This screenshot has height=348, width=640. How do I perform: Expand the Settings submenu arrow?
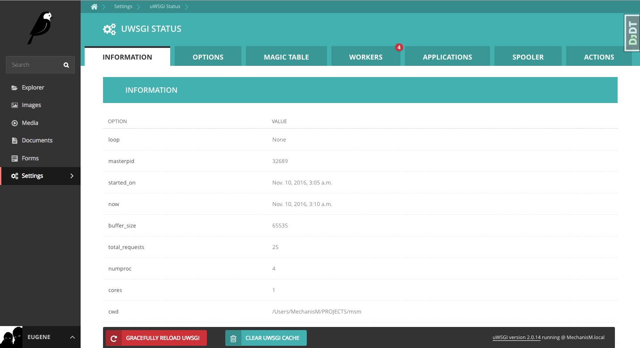pos(72,176)
